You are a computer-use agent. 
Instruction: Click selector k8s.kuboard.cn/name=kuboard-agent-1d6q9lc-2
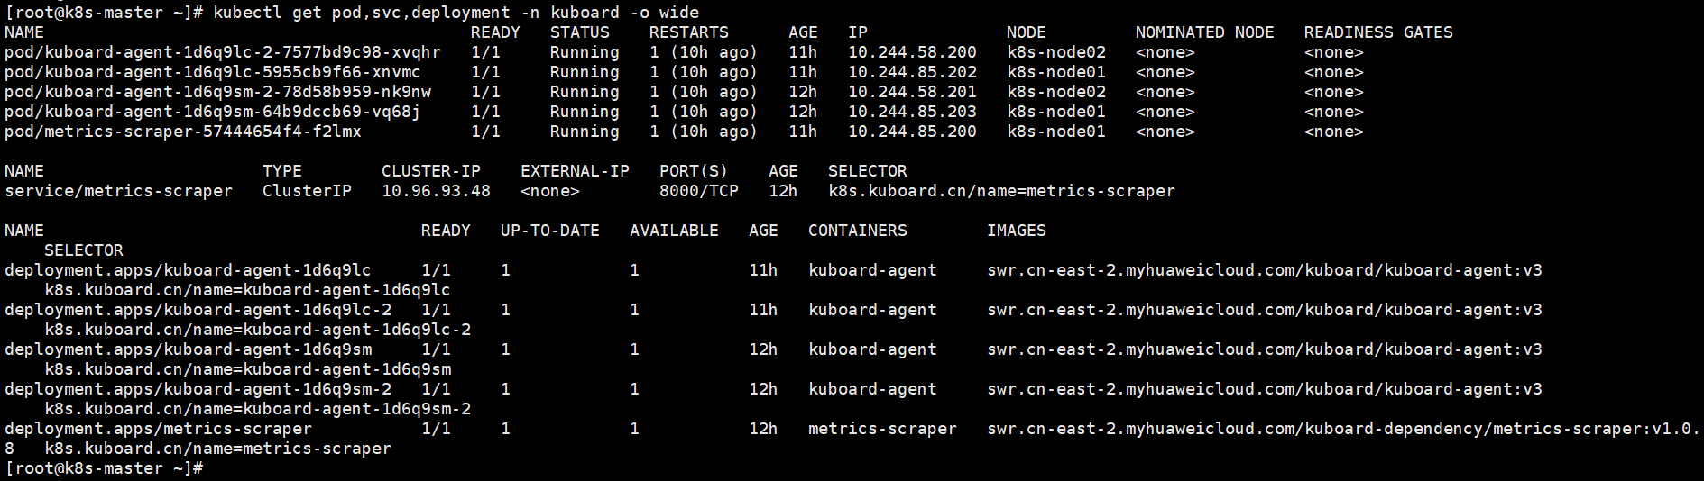pos(257,330)
